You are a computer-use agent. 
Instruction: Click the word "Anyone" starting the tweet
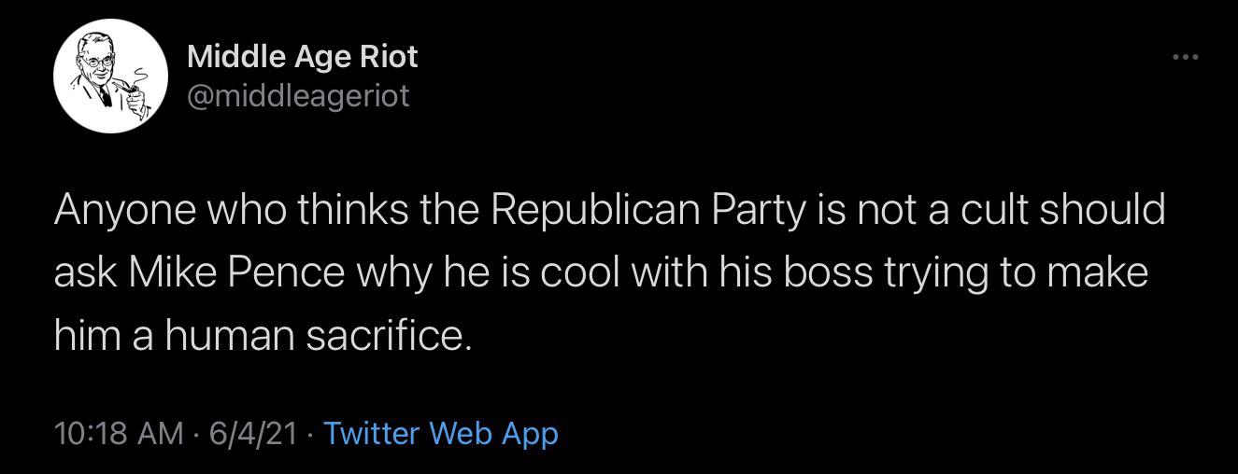coord(124,211)
